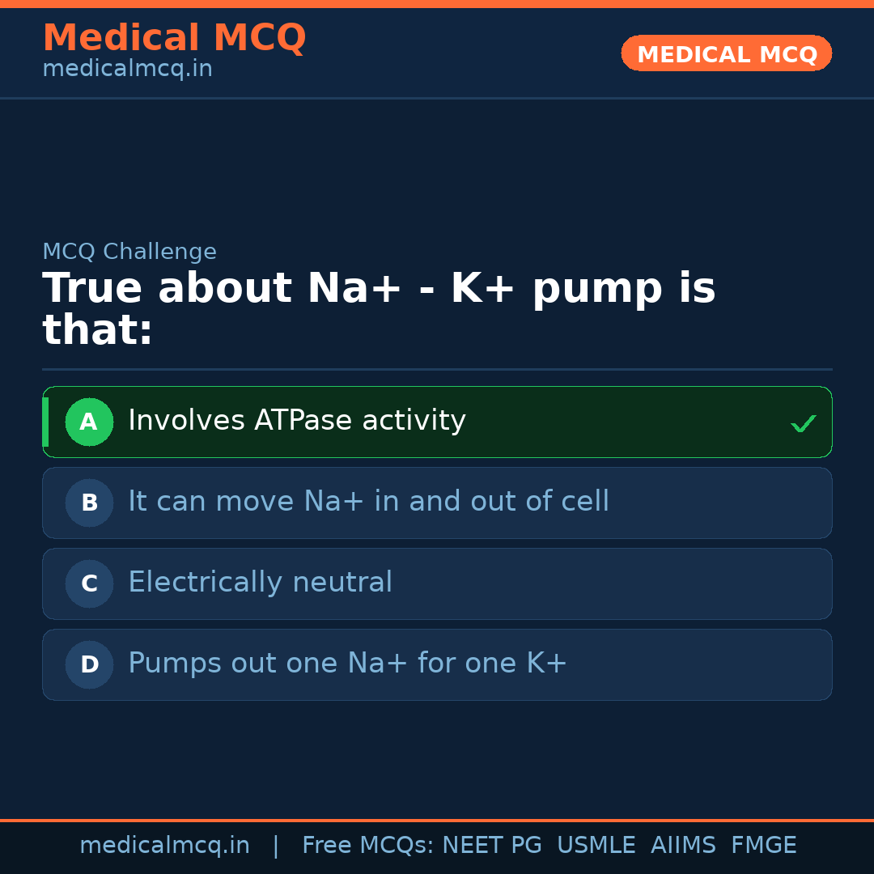The width and height of the screenshot is (874, 874).
Task: Select answer 'Involves ATPase activity'
Action: pos(297,421)
